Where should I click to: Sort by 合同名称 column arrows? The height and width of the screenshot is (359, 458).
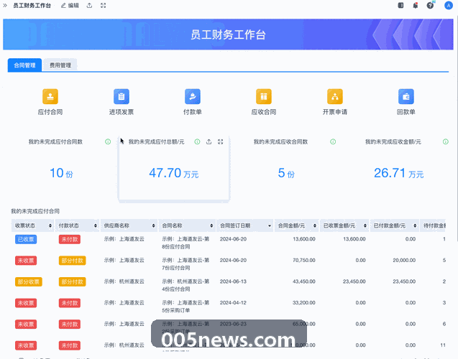211,225
